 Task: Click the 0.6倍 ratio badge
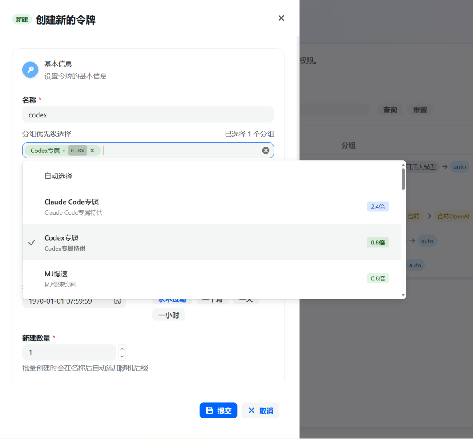tap(378, 278)
